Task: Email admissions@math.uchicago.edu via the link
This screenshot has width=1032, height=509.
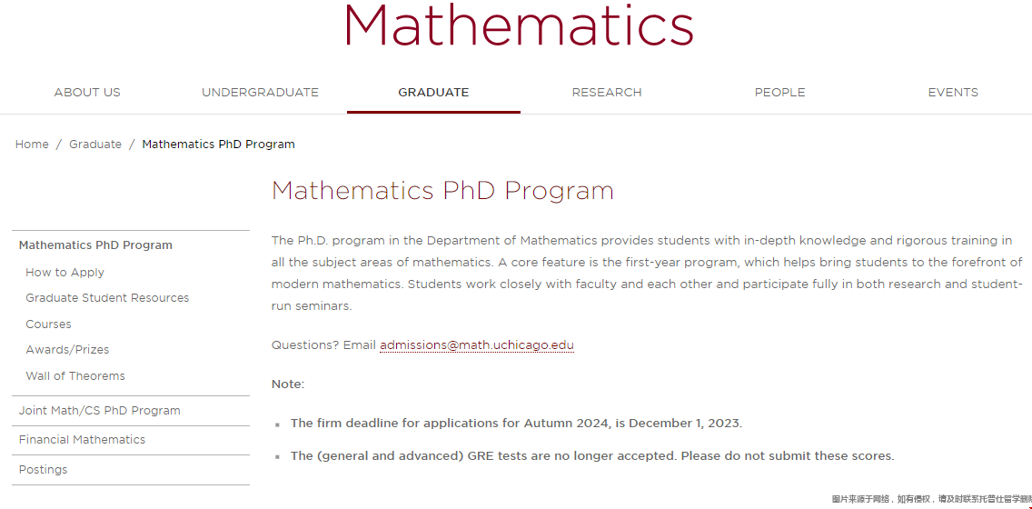Action: pos(477,345)
